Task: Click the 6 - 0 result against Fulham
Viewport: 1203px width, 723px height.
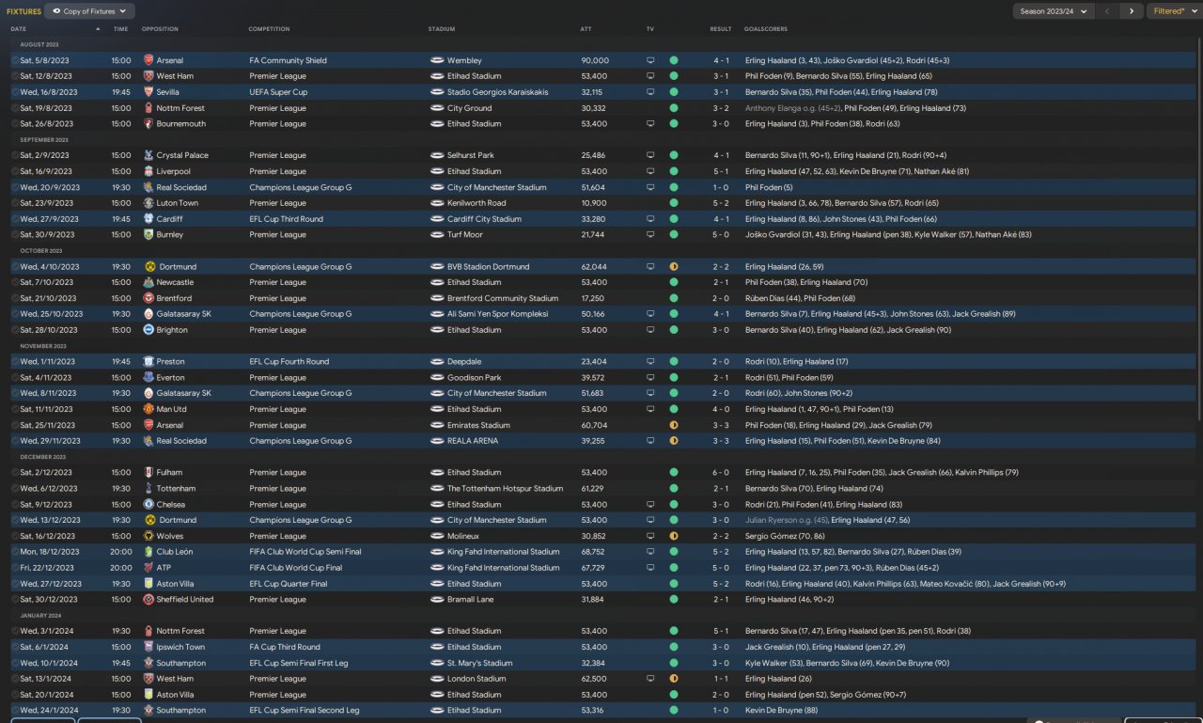Action: 721,473
